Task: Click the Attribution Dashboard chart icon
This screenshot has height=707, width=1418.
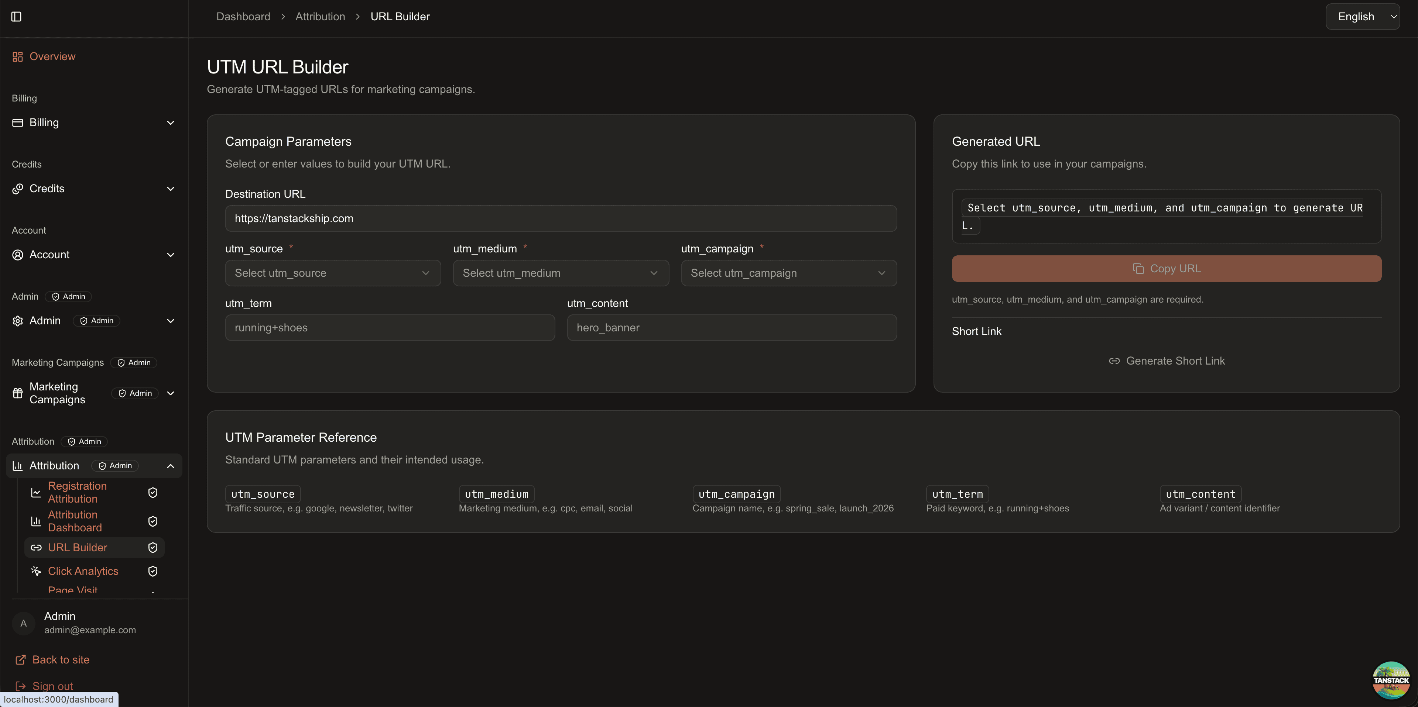Action: 36,521
